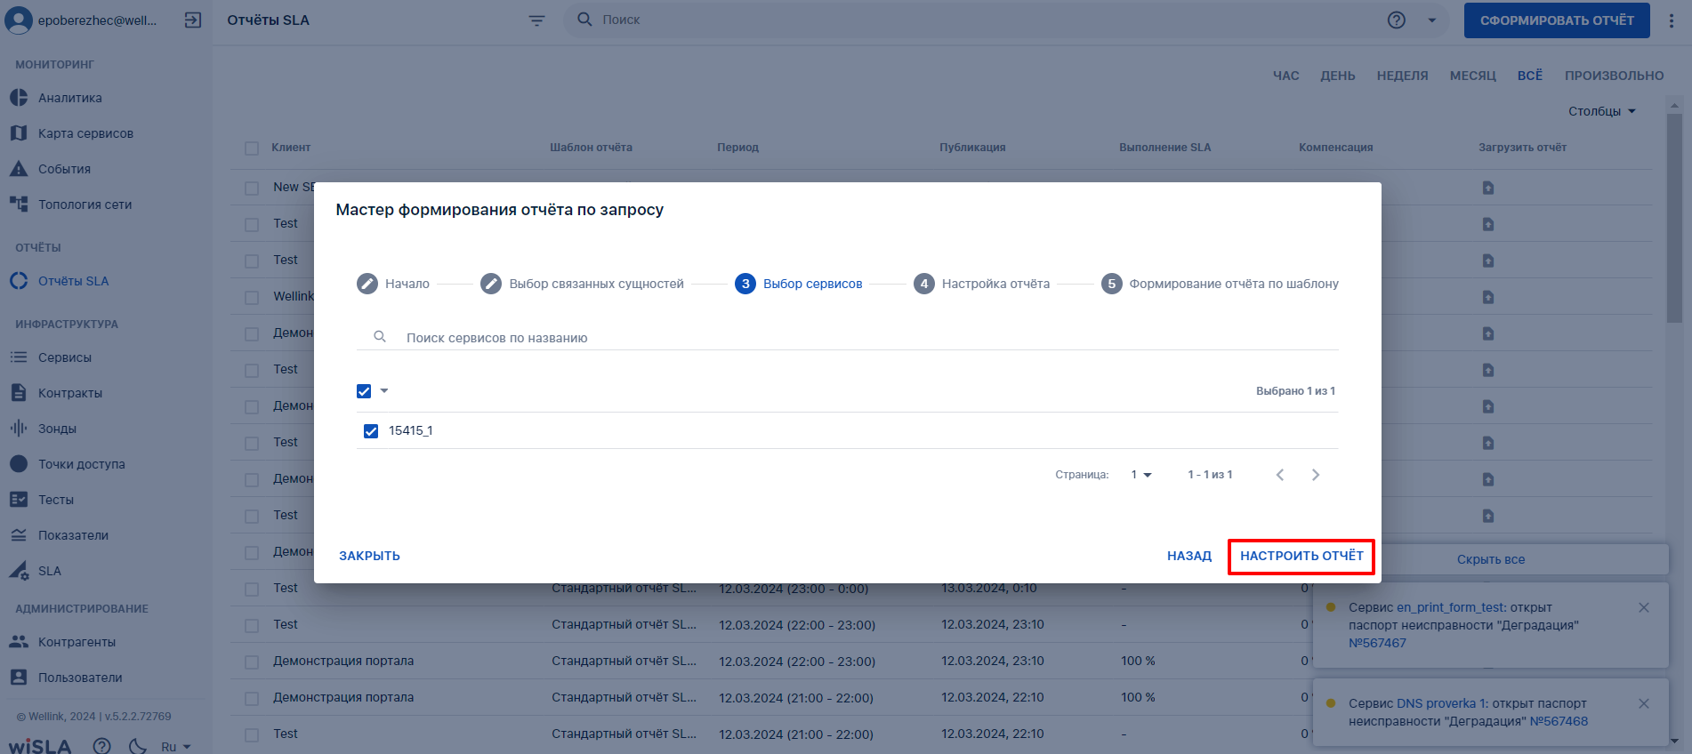Click the vertical scrollbar of the reports table
Screen dimensions: 1692x754
point(1674,218)
